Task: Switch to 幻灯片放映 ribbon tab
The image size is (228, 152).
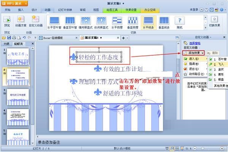Action: [x=65, y=10]
